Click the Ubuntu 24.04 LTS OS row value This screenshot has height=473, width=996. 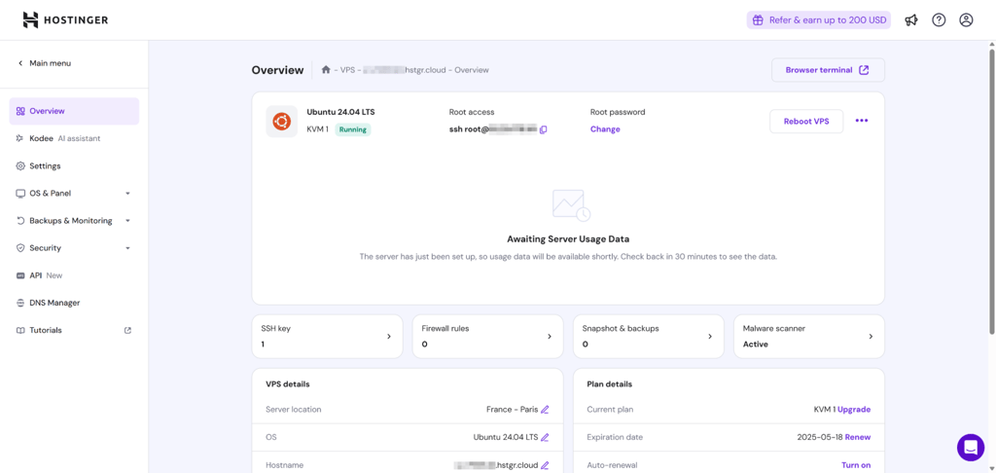[x=506, y=437]
